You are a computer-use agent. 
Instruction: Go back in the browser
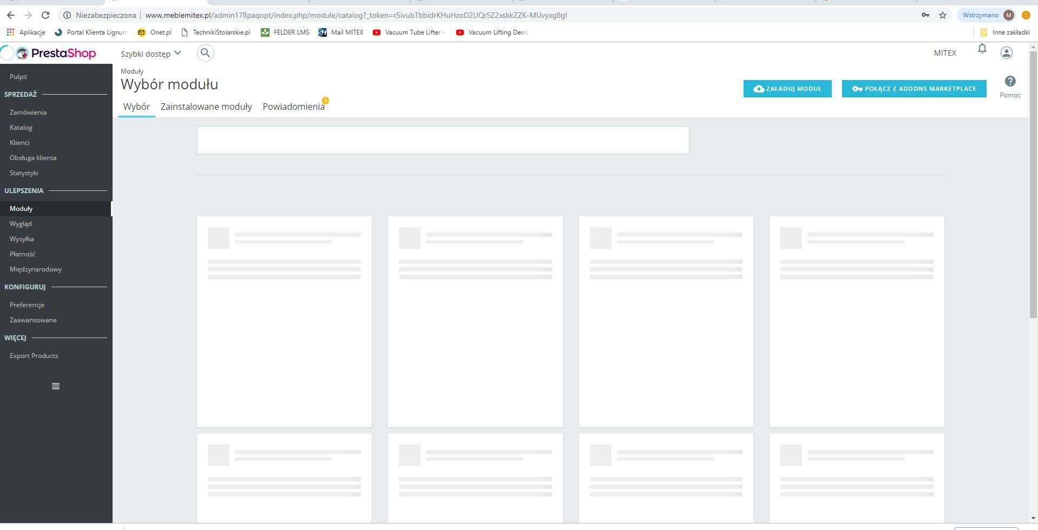click(x=11, y=15)
